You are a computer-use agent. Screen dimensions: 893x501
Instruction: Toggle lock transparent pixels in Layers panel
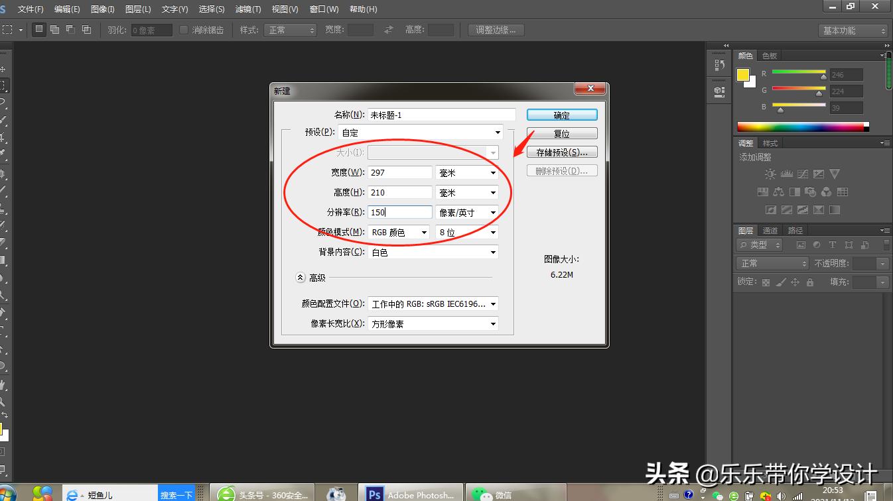tap(766, 282)
